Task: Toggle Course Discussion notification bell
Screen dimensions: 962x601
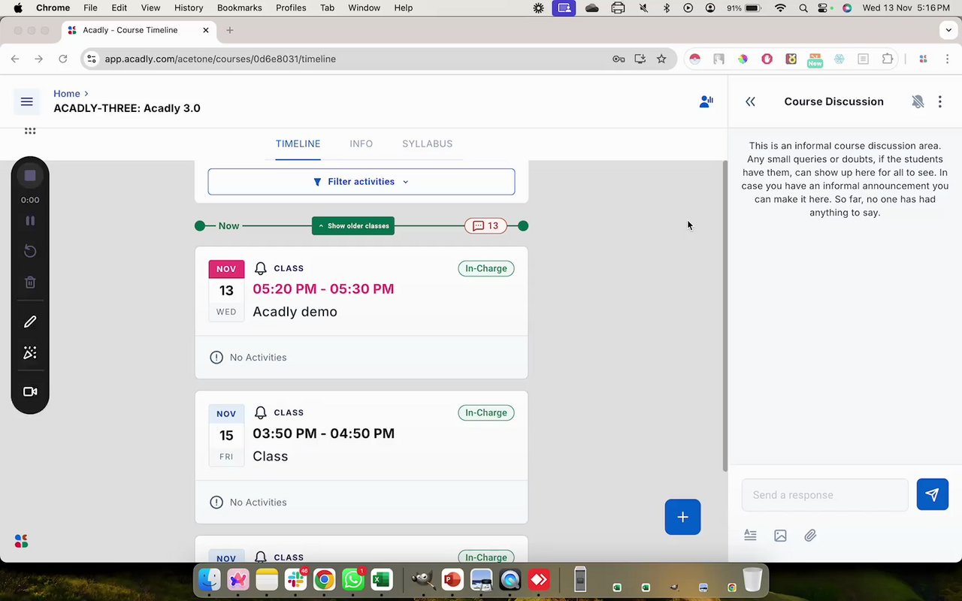Action: 918,101
